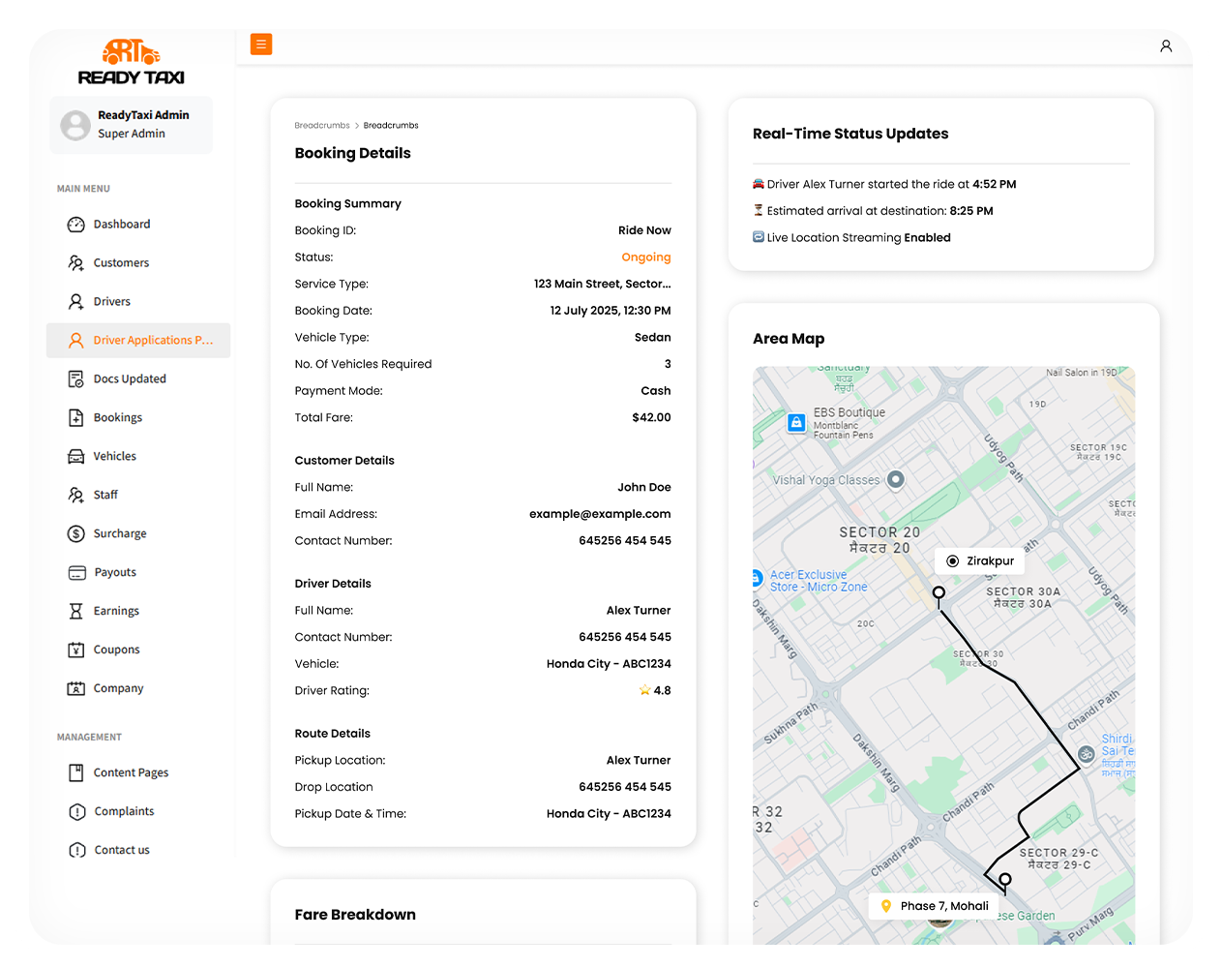Image resolution: width=1222 pixels, height=968 pixels.
Task: Click the orange hamburger menu icon
Action: coord(261,45)
